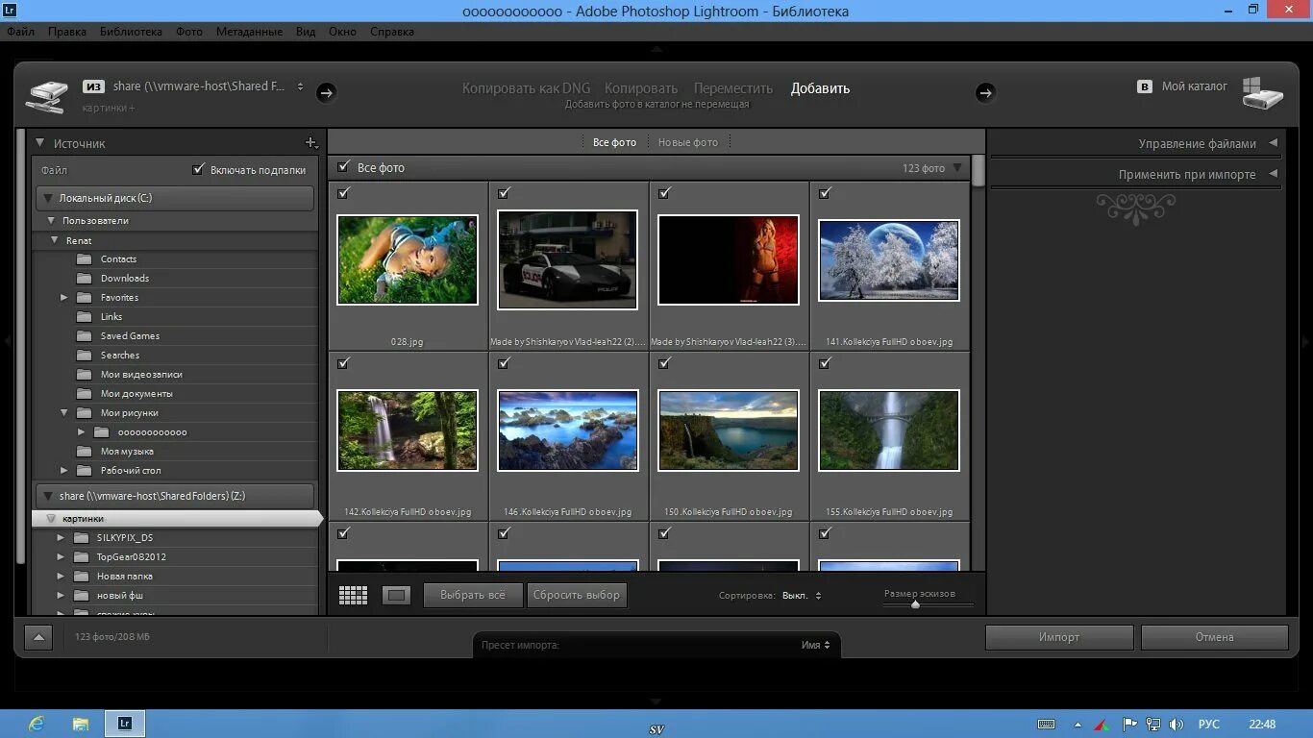Open Internet Explorer from the taskbar

pos(37,724)
